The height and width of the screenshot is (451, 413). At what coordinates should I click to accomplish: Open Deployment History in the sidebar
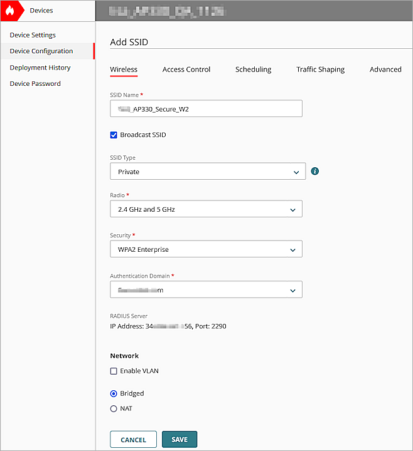pyautogui.click(x=40, y=68)
